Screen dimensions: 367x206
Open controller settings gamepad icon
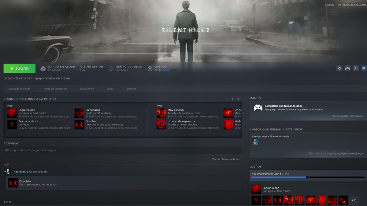click(x=347, y=68)
